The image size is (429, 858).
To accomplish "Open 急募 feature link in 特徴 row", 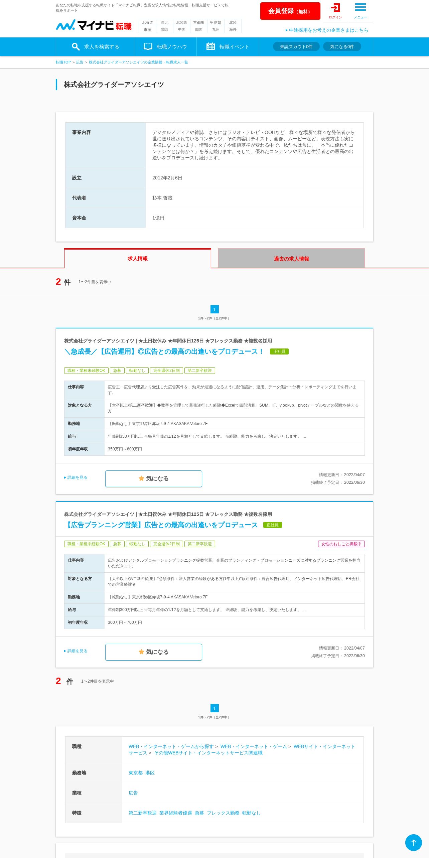I will (199, 813).
